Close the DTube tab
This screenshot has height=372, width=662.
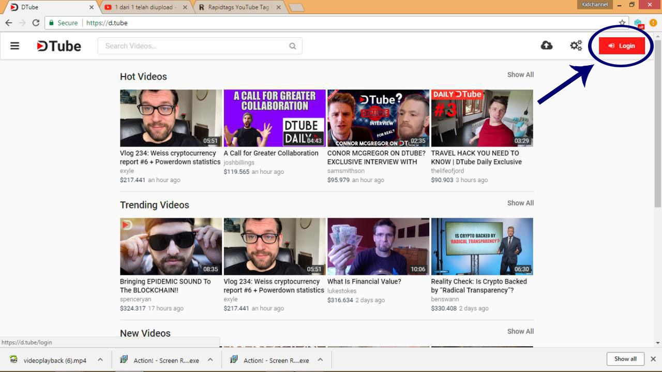[92, 7]
